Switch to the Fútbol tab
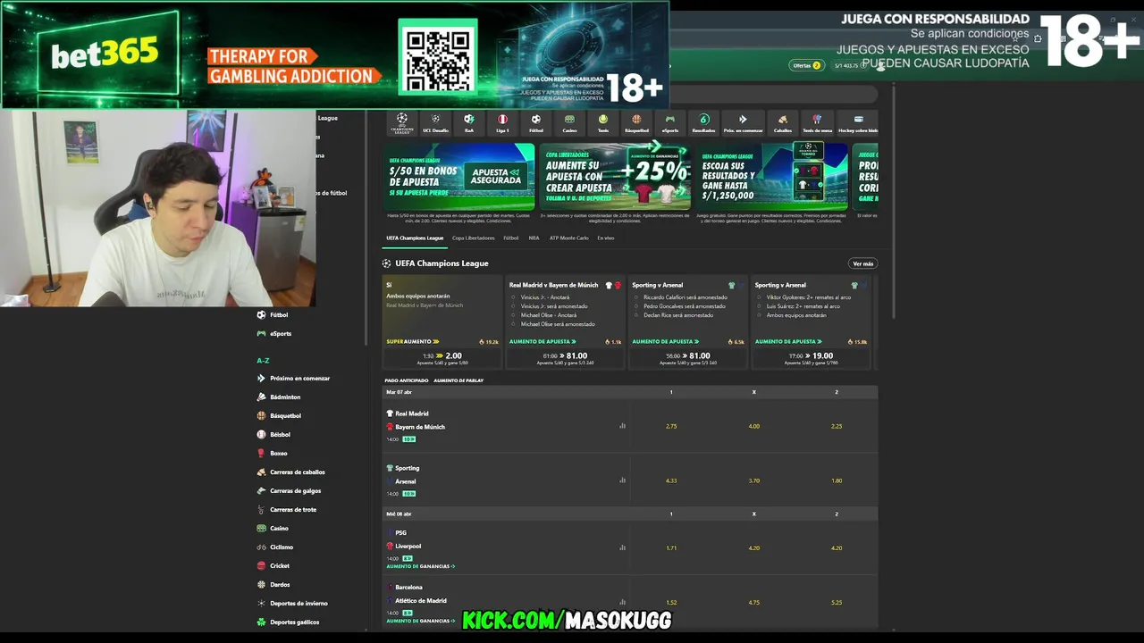1144x643 pixels. 510,238
